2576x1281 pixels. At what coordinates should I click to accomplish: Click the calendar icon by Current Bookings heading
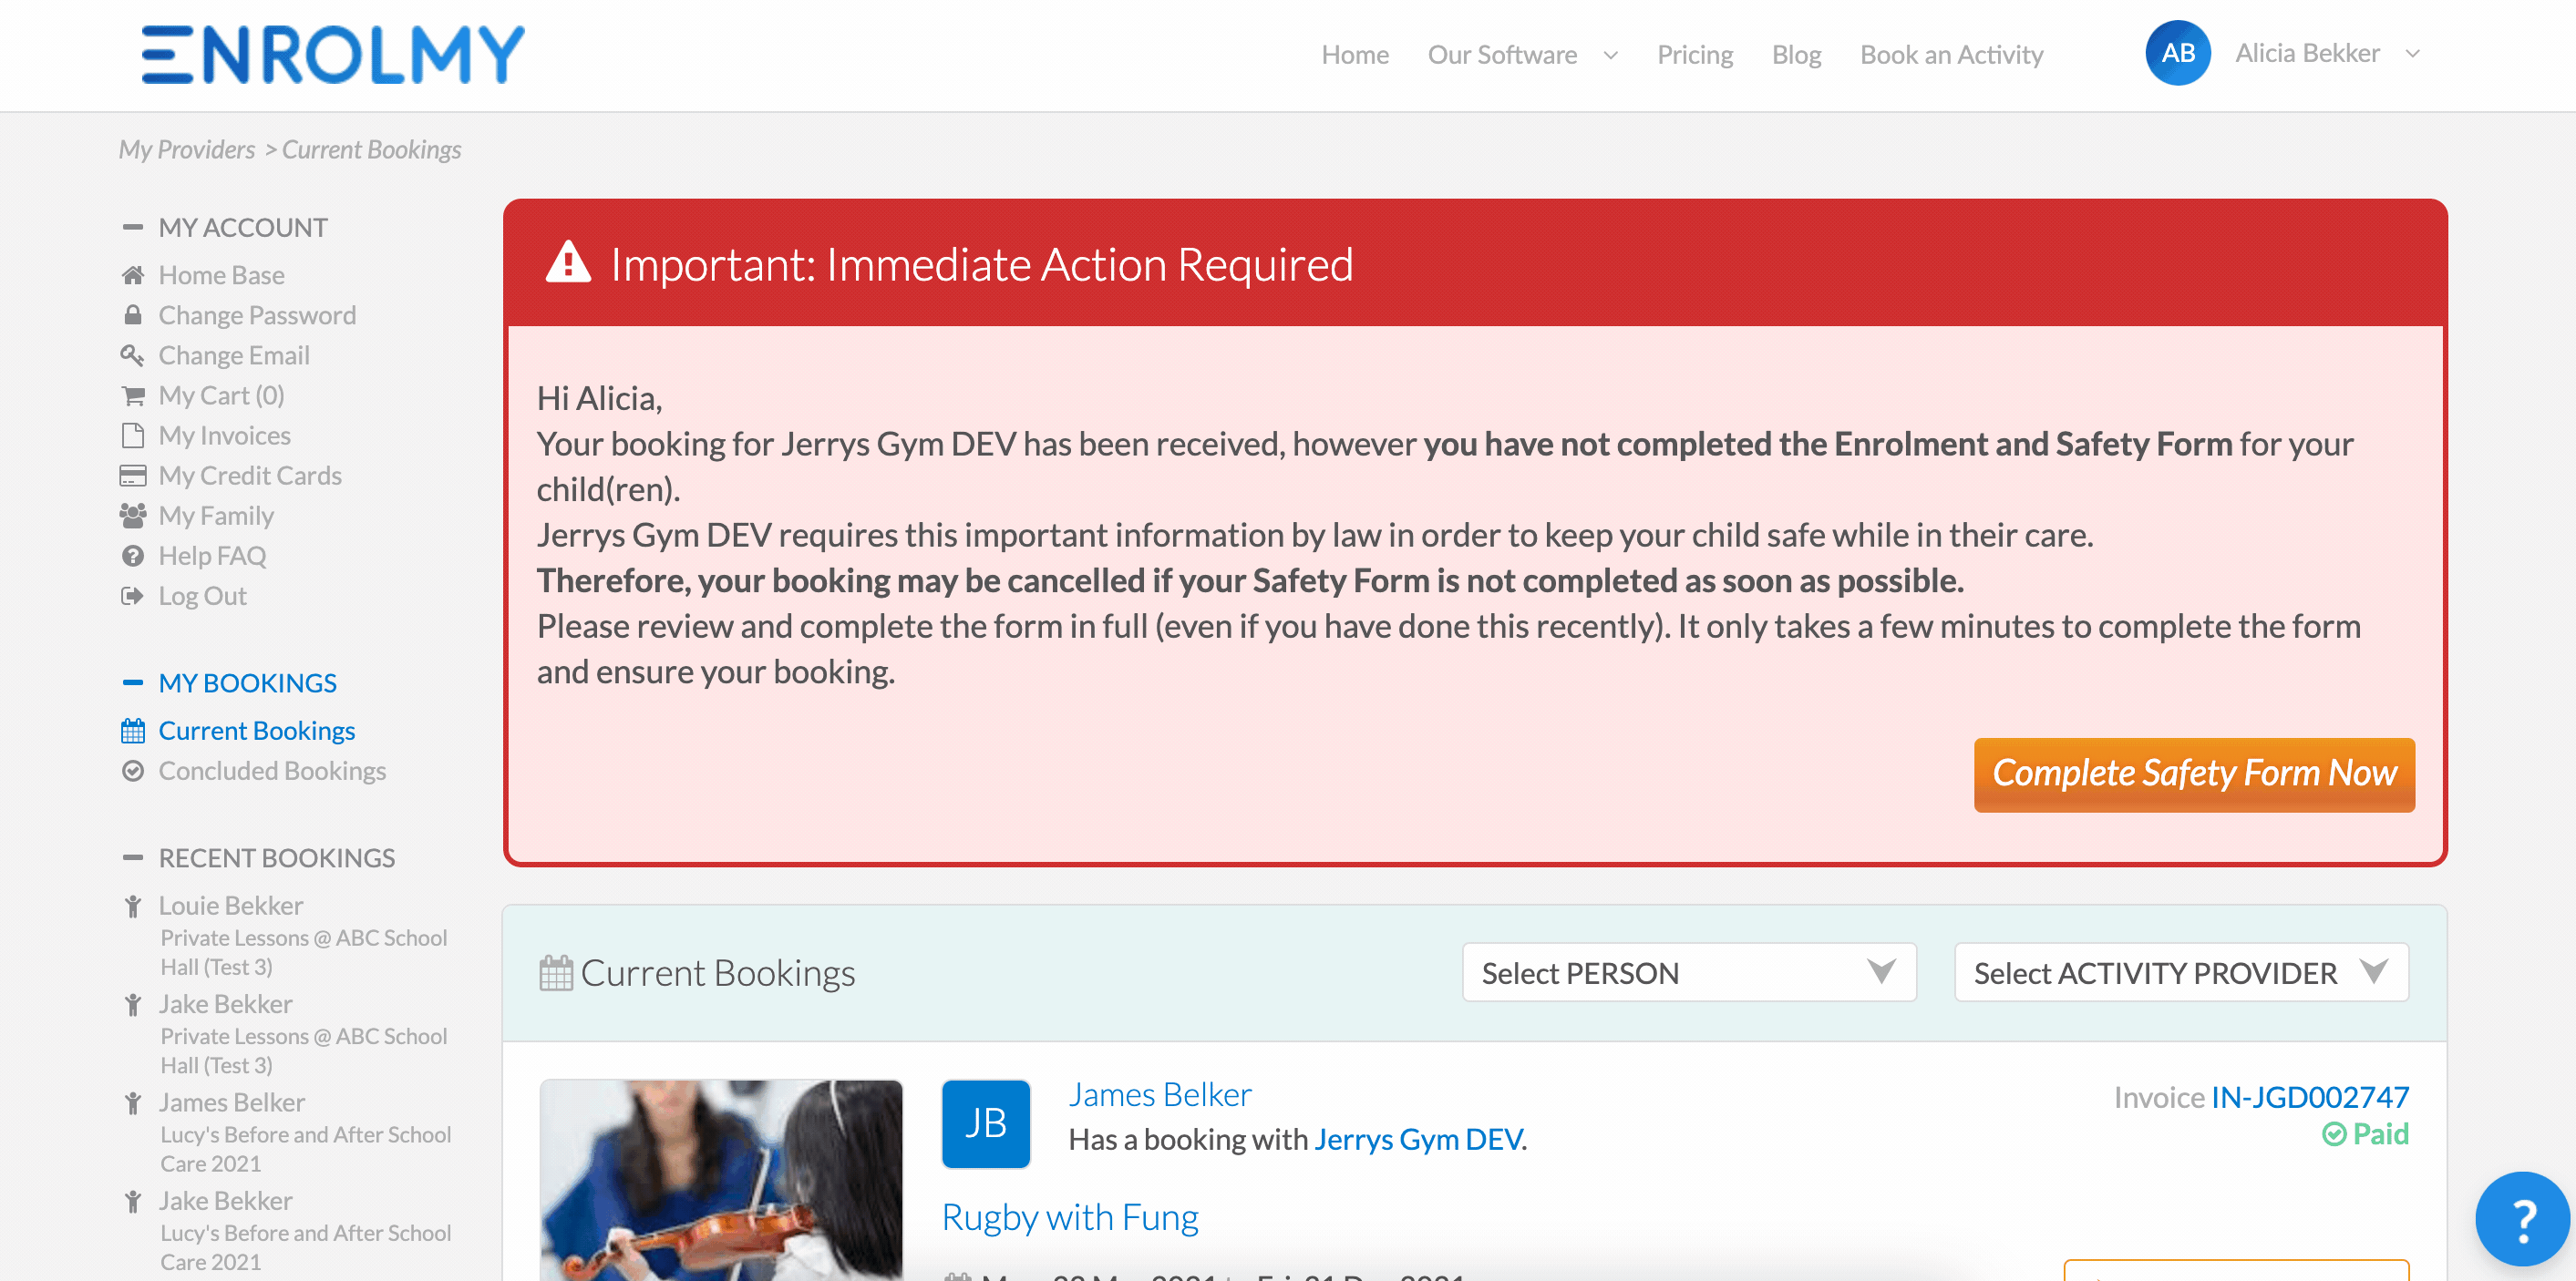(555, 972)
